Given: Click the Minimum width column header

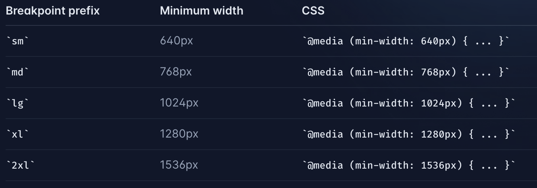Looking at the screenshot, I should point(202,11).
